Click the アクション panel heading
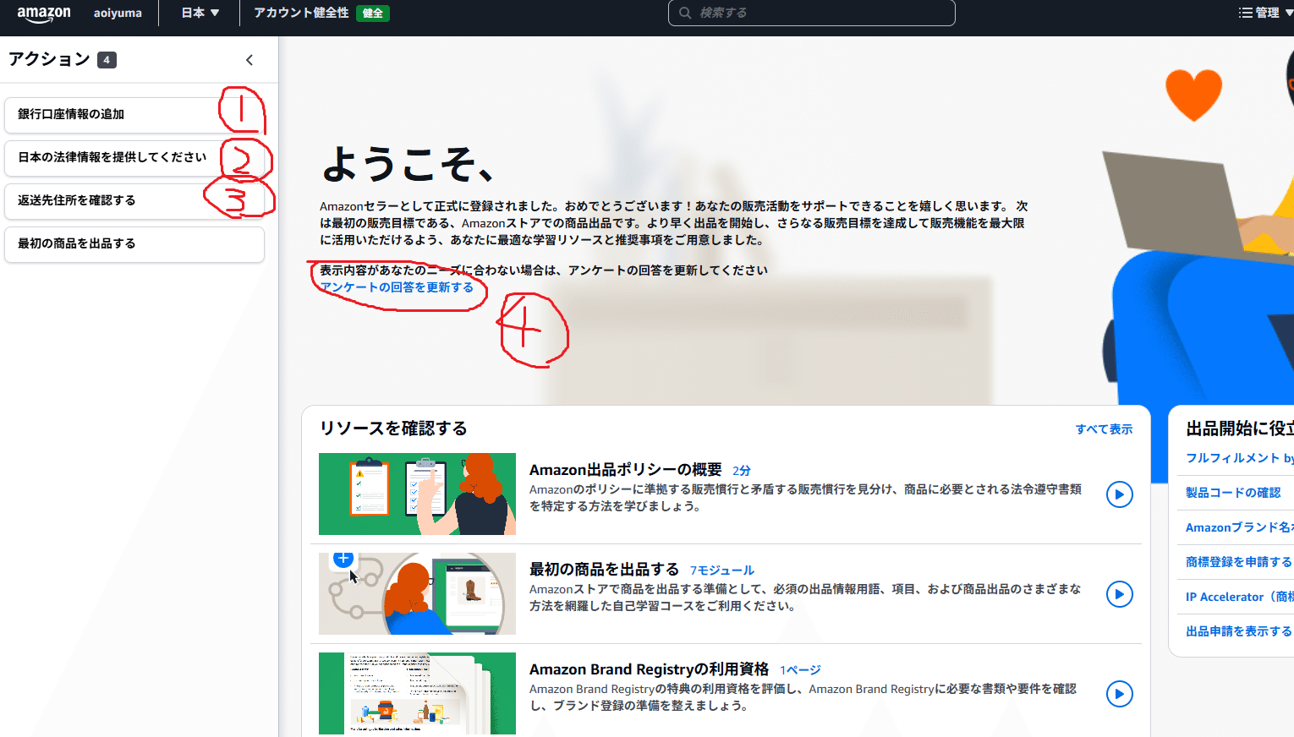1294x737 pixels. tap(49, 59)
